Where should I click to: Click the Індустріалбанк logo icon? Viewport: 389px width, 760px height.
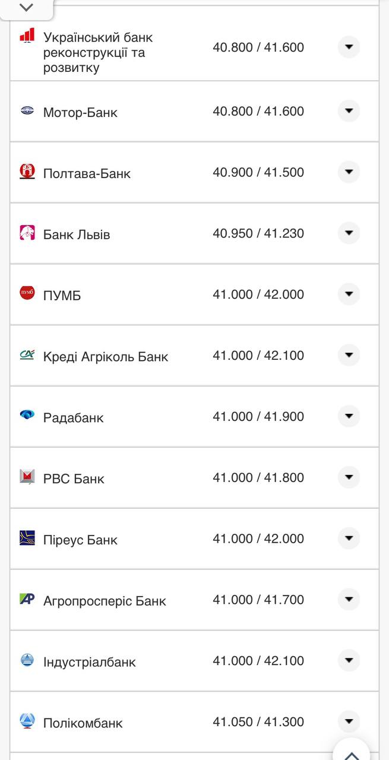coord(27,660)
